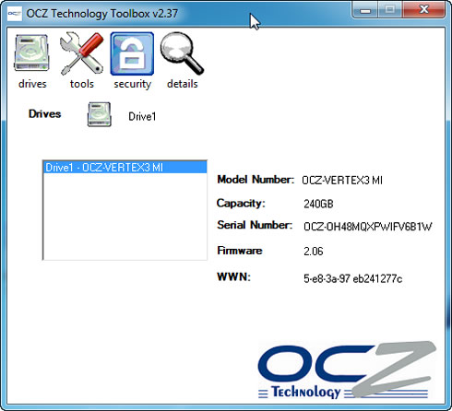Close the OCZ Toolbox window
Image resolution: width=452 pixels, height=411 pixels.
424,10
